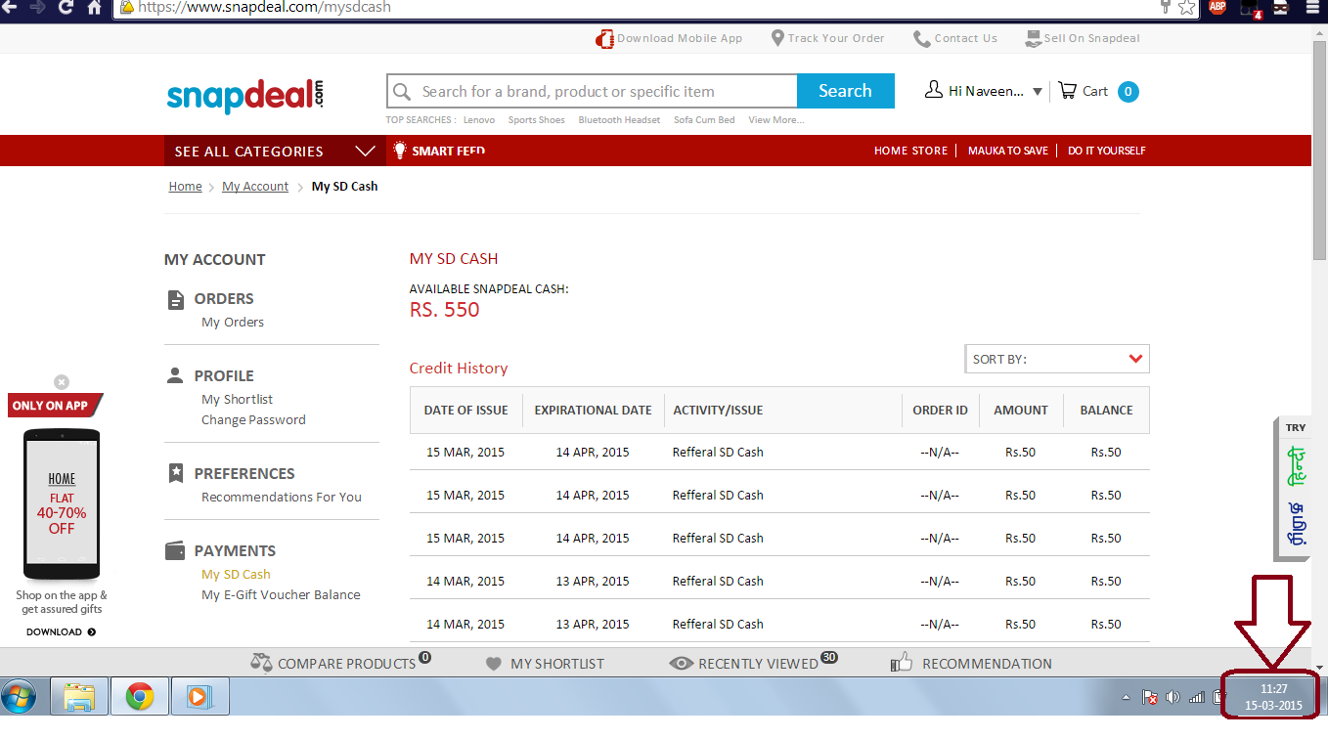Image resolution: width=1328 pixels, height=739 pixels.
Task: Bookmark this page with the star icon
Action: point(1186,7)
